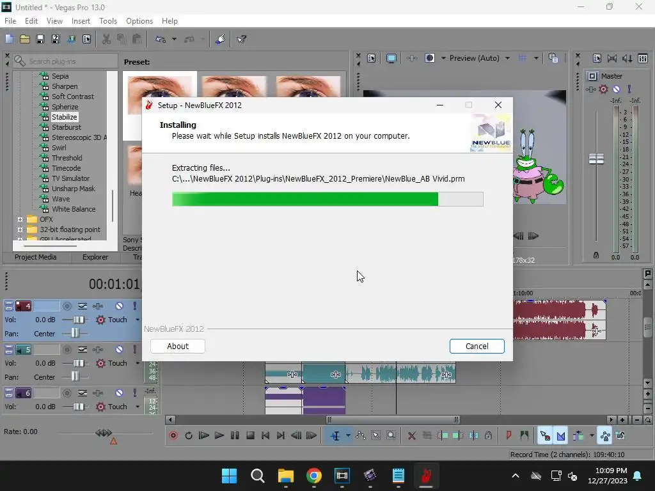Toggle the Auto Ripple icon

point(578,435)
